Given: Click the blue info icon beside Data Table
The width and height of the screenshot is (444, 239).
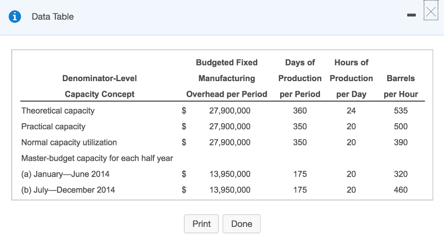Looking at the screenshot, I should pyautogui.click(x=15, y=16).
